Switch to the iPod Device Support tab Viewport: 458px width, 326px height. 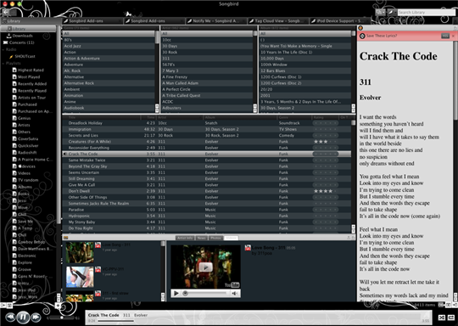(x=339, y=21)
